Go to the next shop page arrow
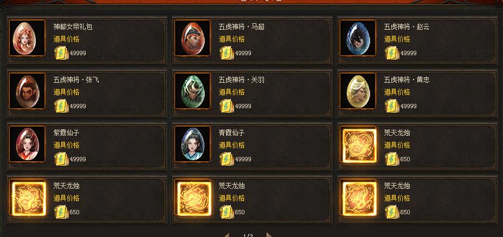 (x=269, y=235)
